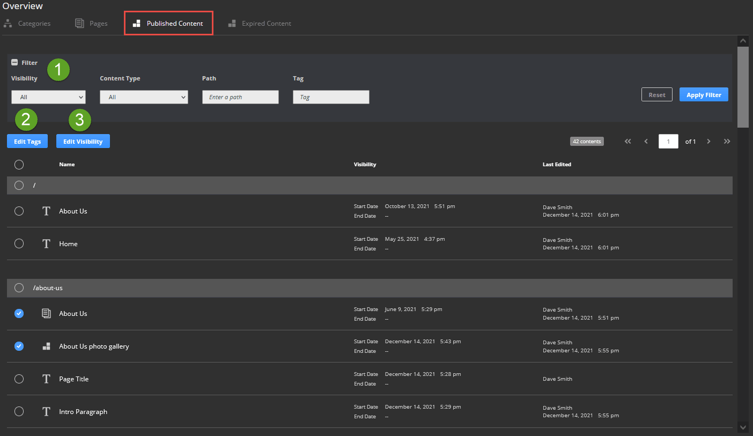The image size is (753, 436).
Task: Click the Filter icon above Visibility
Action: pyautogui.click(x=15, y=62)
